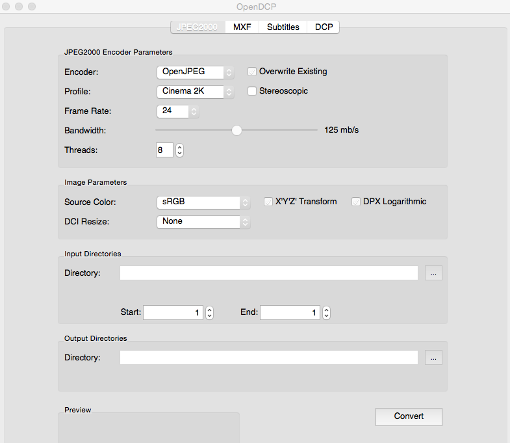Click the Input Directory text field
Viewport: 510px width, 443px height.
(269, 273)
